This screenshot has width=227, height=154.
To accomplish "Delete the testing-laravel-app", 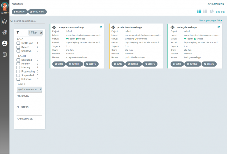I will pos(209,64).
